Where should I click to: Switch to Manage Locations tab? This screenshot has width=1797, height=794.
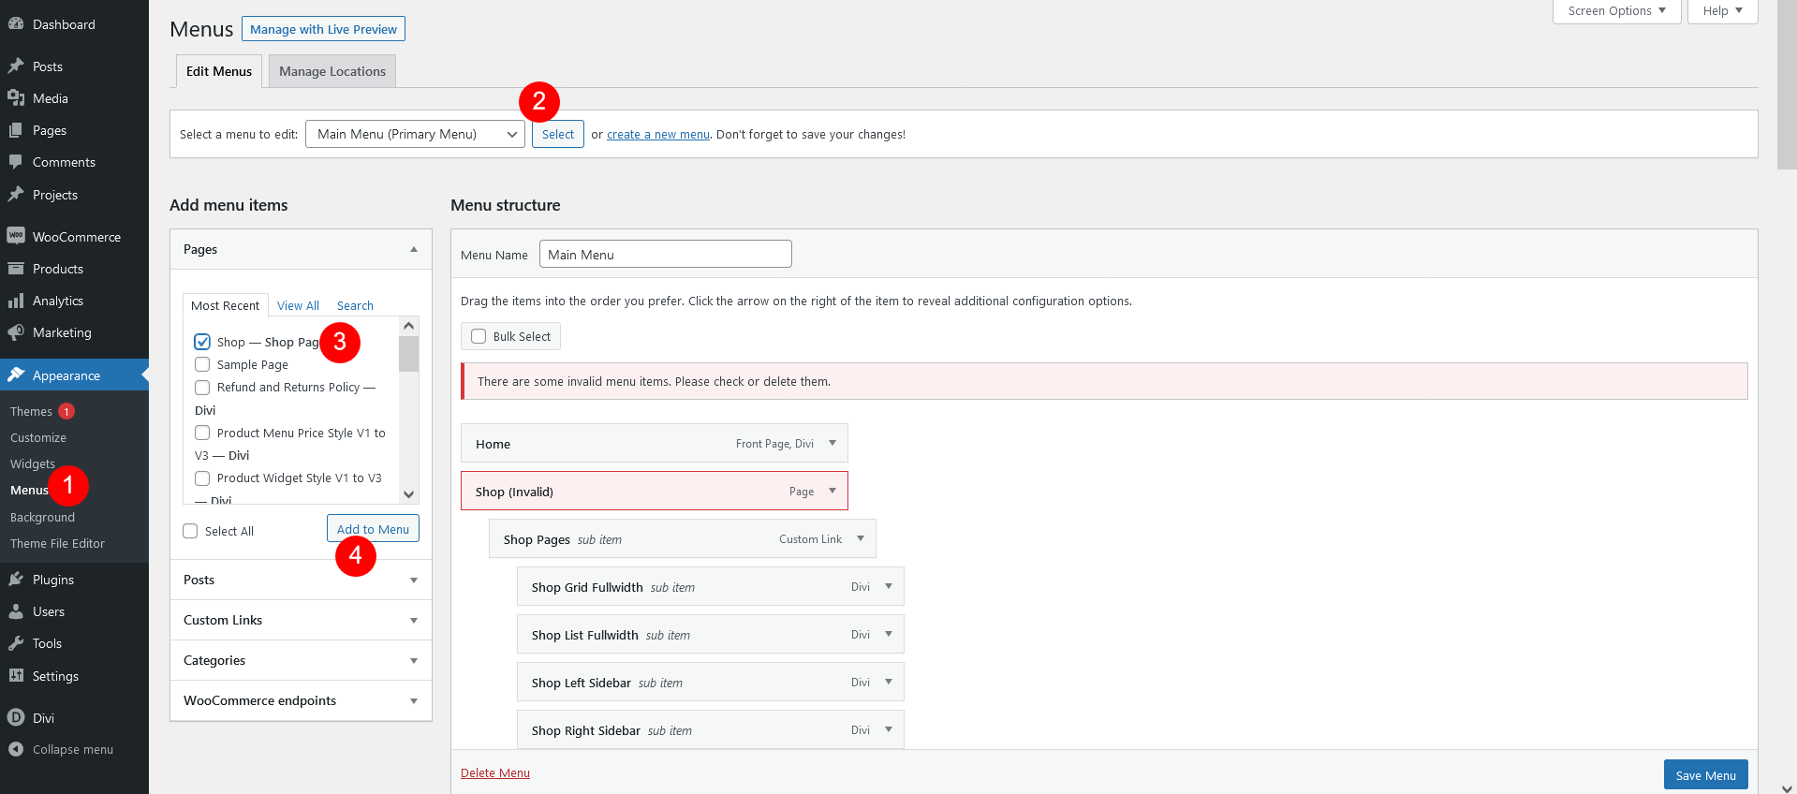click(332, 71)
